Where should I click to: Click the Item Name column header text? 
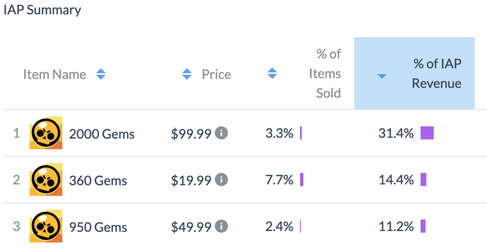[55, 74]
